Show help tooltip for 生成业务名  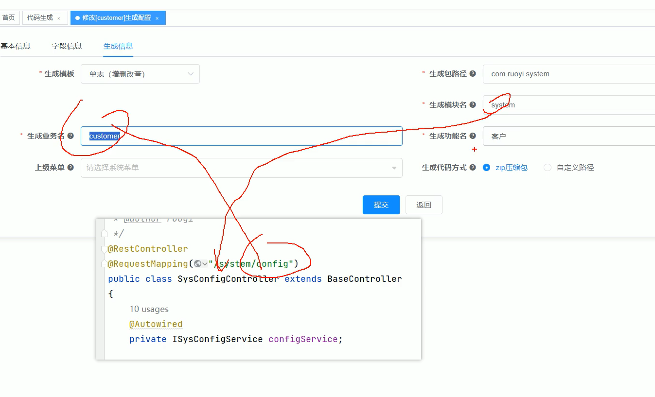click(x=71, y=136)
